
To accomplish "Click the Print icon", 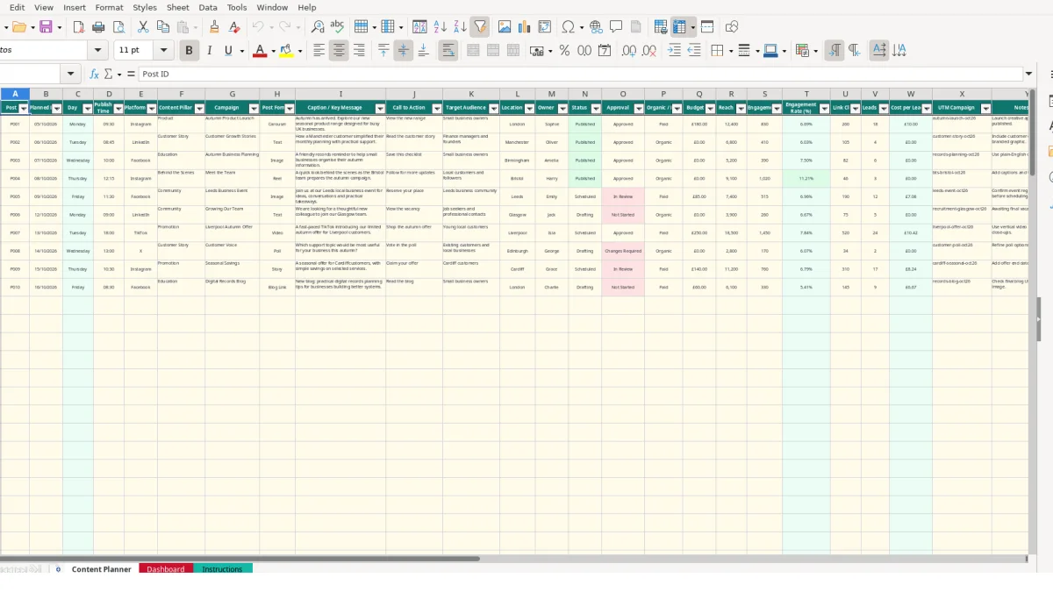I will 98,27.
